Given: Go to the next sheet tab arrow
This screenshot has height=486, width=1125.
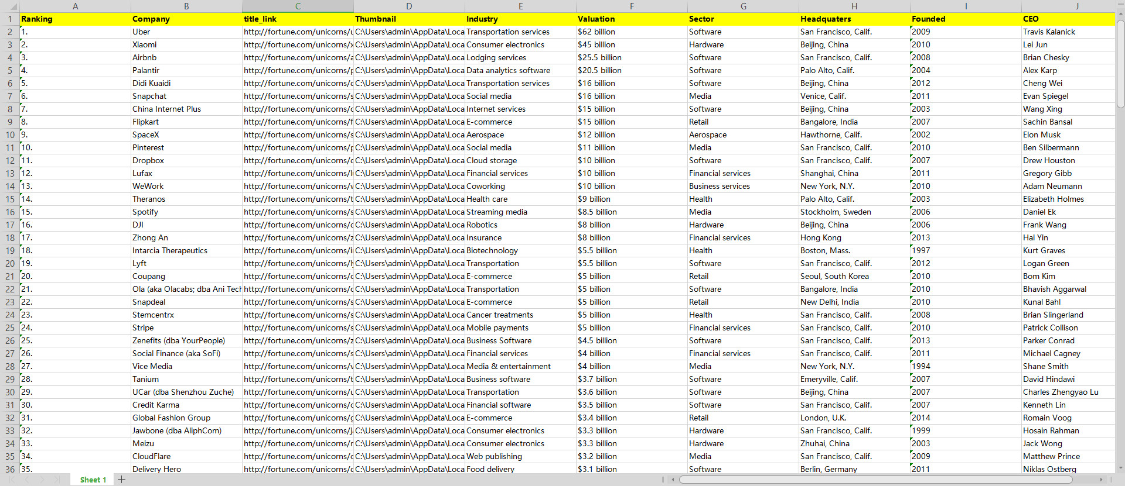Looking at the screenshot, I should pos(42,480).
